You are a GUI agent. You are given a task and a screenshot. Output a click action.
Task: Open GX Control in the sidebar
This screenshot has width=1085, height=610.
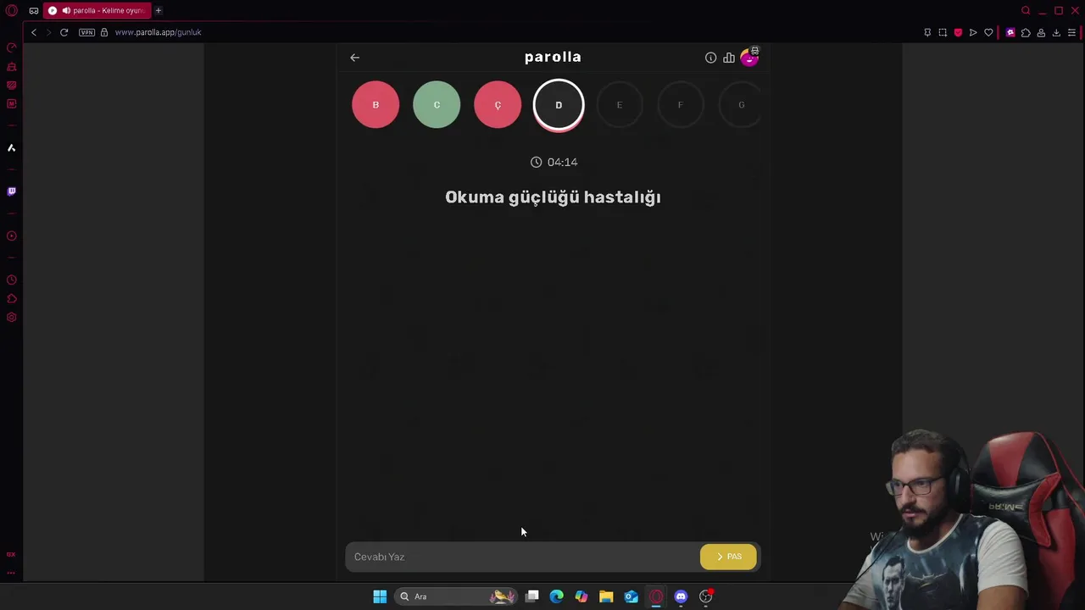[12, 48]
